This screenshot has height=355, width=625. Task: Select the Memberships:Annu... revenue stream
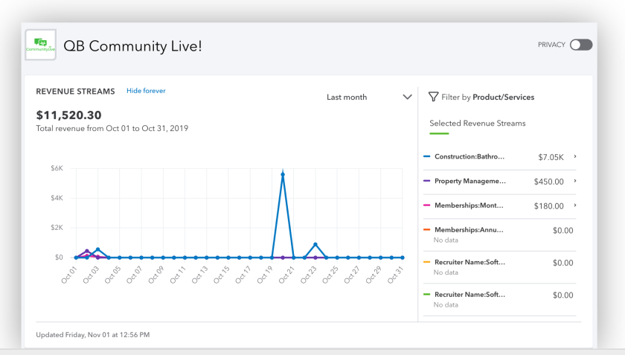469,230
